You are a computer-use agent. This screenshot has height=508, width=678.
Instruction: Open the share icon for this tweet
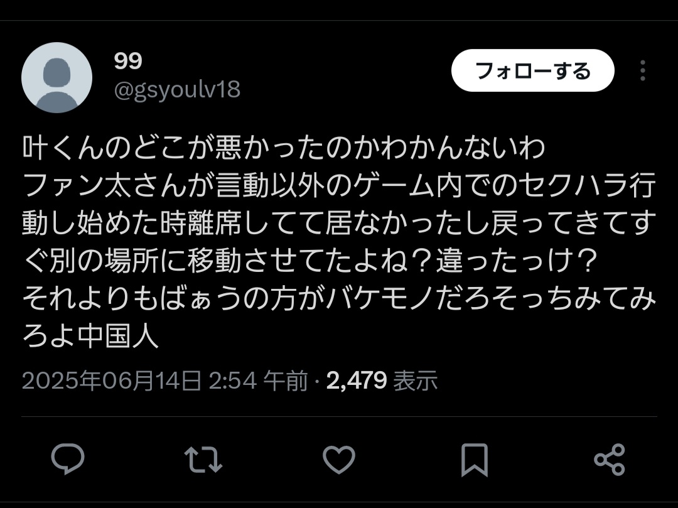(x=610, y=460)
